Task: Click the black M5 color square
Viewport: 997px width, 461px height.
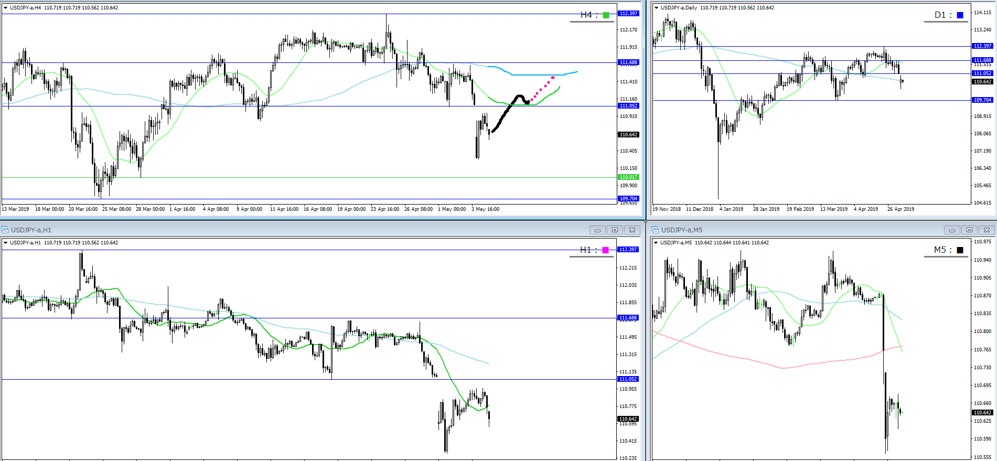Action: coord(960,250)
